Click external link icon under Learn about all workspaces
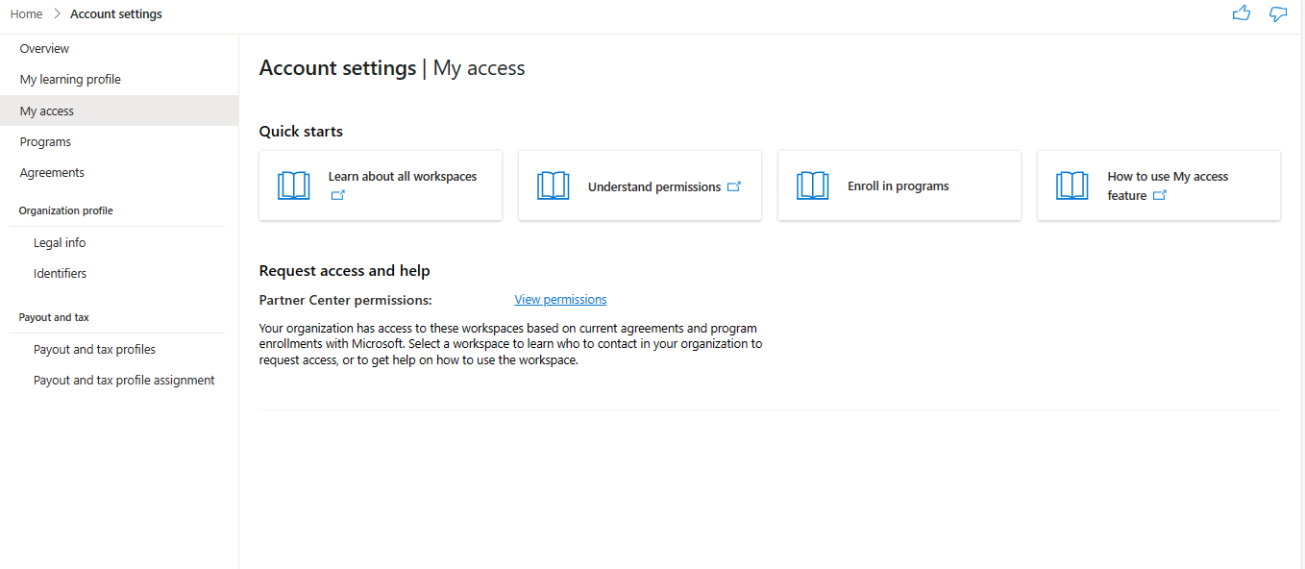Image resolution: width=1305 pixels, height=569 pixels. [337, 195]
